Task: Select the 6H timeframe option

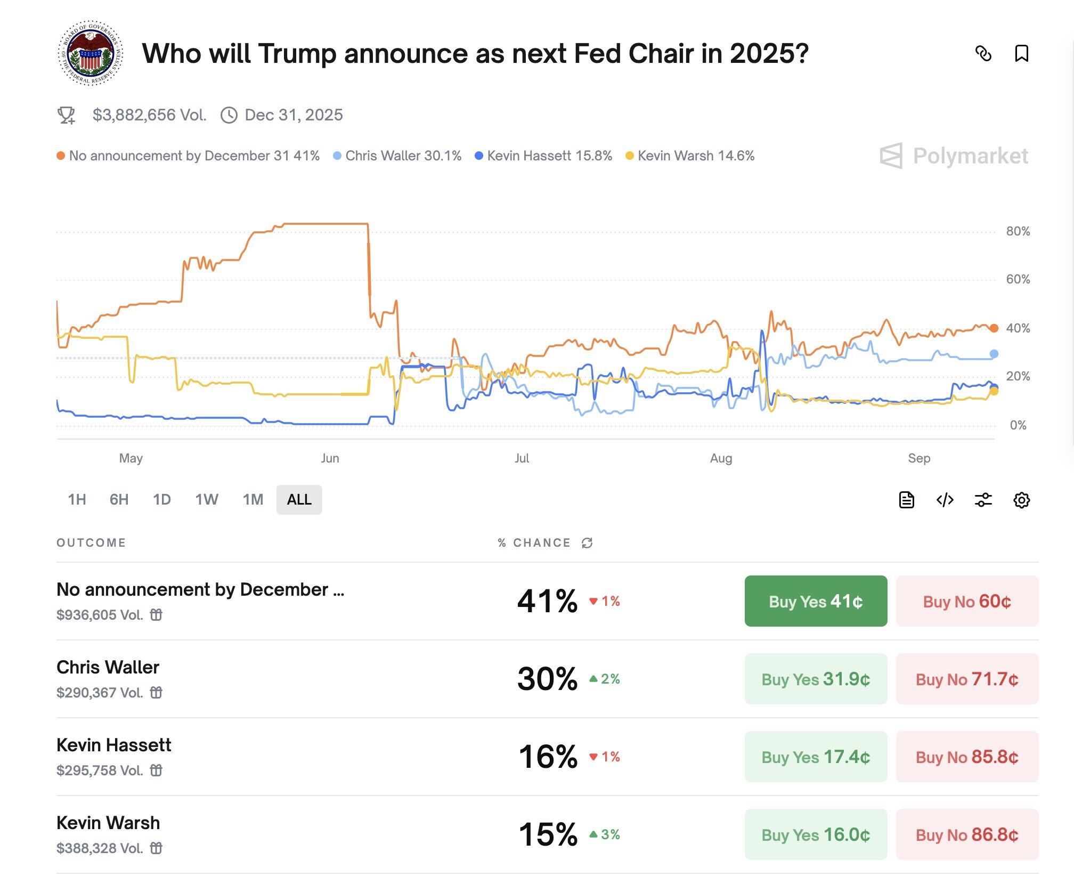Action: (119, 500)
